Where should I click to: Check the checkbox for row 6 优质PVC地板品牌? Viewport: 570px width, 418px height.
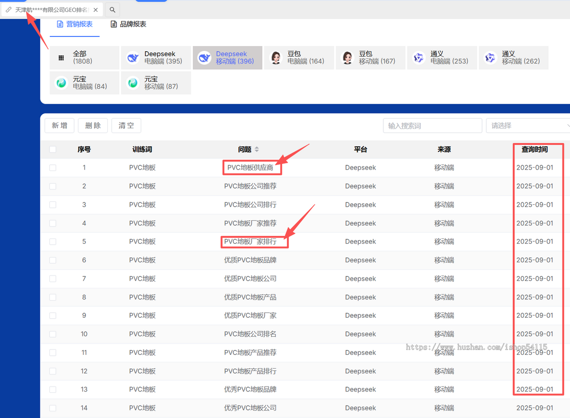click(x=53, y=260)
